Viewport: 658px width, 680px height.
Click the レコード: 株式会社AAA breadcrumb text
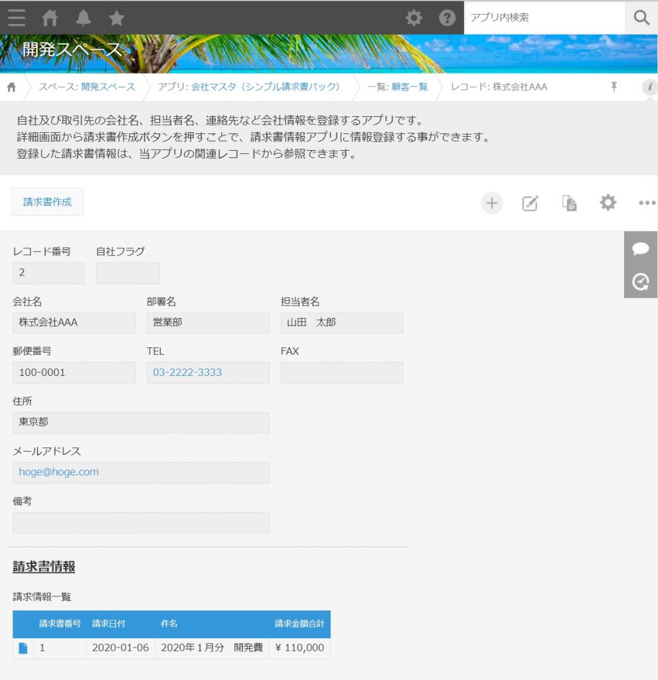point(499,87)
